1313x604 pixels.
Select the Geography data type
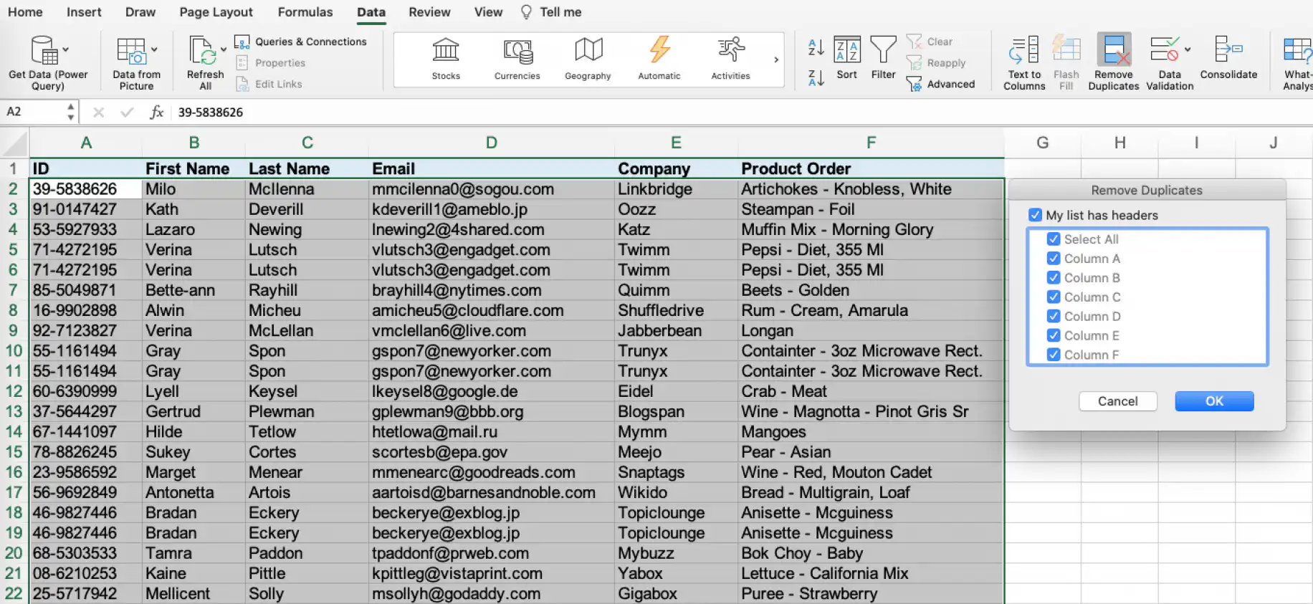point(588,59)
